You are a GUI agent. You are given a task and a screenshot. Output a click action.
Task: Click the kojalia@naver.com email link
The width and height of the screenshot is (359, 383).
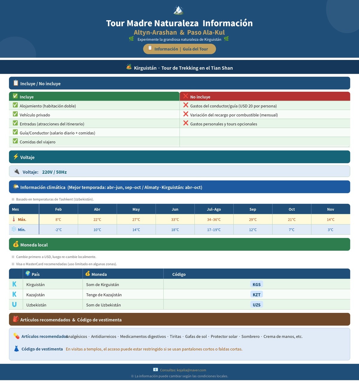tap(191, 370)
